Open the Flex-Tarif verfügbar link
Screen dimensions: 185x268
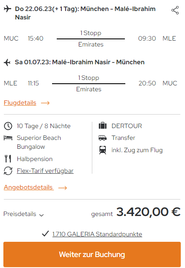(x=45, y=171)
